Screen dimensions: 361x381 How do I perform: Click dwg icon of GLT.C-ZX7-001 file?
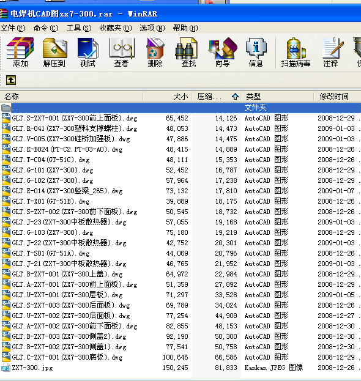tap(6, 357)
